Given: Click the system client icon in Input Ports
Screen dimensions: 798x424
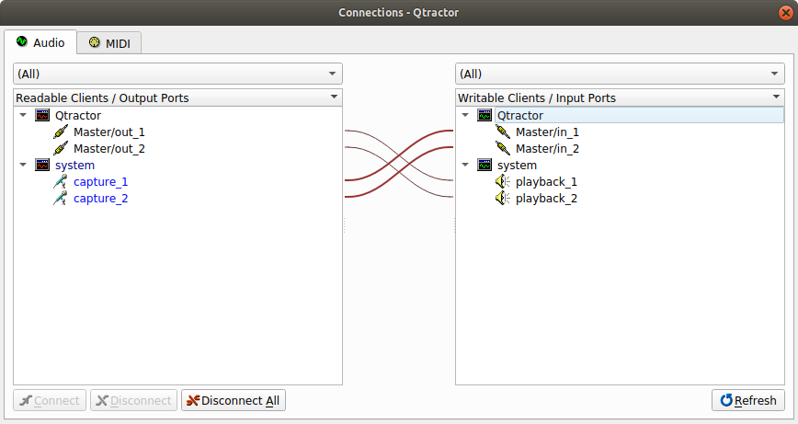Looking at the screenshot, I should pyautogui.click(x=484, y=165).
